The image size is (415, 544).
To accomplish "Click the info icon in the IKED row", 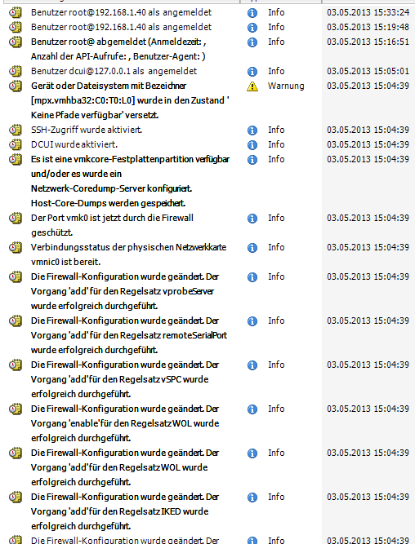I will click(252, 498).
